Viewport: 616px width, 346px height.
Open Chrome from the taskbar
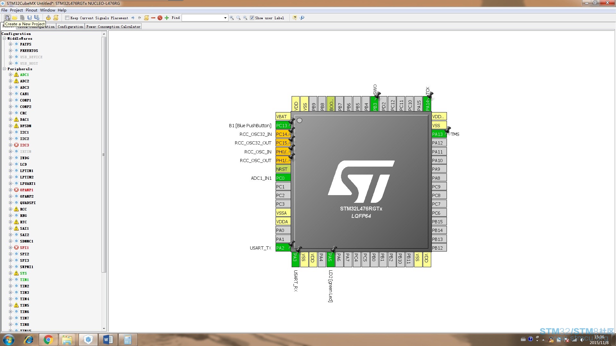(x=48, y=340)
